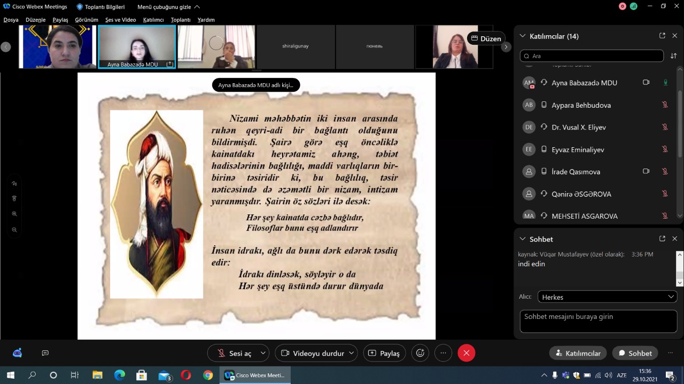Pop out the Katılımcılar panel

tap(662, 36)
